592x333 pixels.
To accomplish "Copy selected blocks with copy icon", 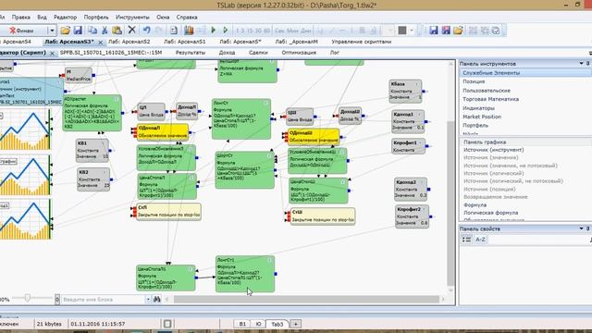I will pyautogui.click(x=92, y=31).
